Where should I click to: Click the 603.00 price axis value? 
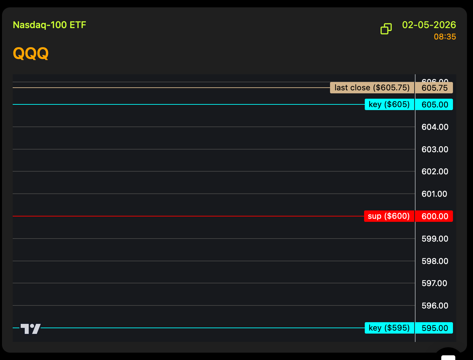click(435, 149)
